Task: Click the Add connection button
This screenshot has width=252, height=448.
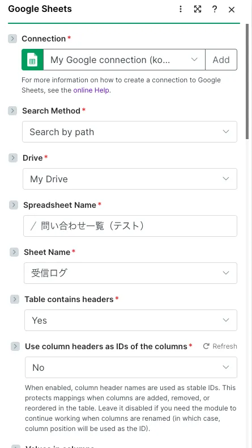Action: tap(221, 60)
